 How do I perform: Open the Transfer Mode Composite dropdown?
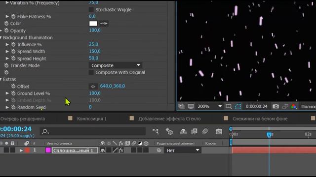(x=116, y=65)
